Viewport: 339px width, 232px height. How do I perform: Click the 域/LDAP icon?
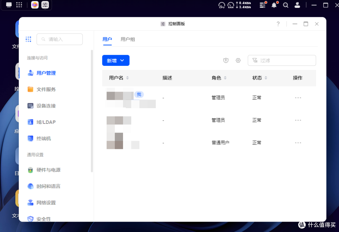click(x=30, y=122)
